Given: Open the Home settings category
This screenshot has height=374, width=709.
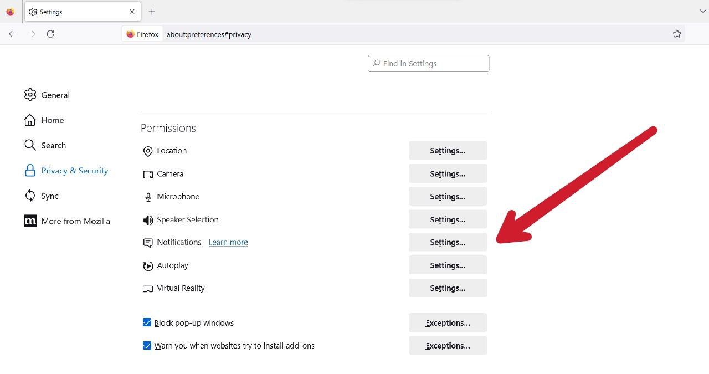Looking at the screenshot, I should 52,120.
